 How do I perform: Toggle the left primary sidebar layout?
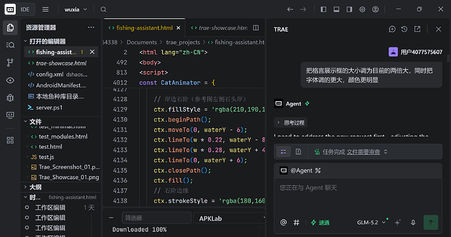coord(324,10)
